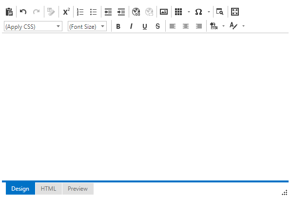Screen dimensions: 292x199
Task: Undo the last action
Action: tap(23, 12)
